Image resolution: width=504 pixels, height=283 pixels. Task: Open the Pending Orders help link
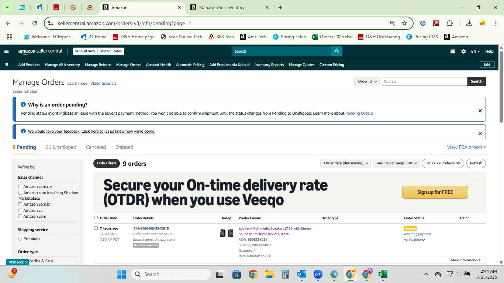[359, 113]
